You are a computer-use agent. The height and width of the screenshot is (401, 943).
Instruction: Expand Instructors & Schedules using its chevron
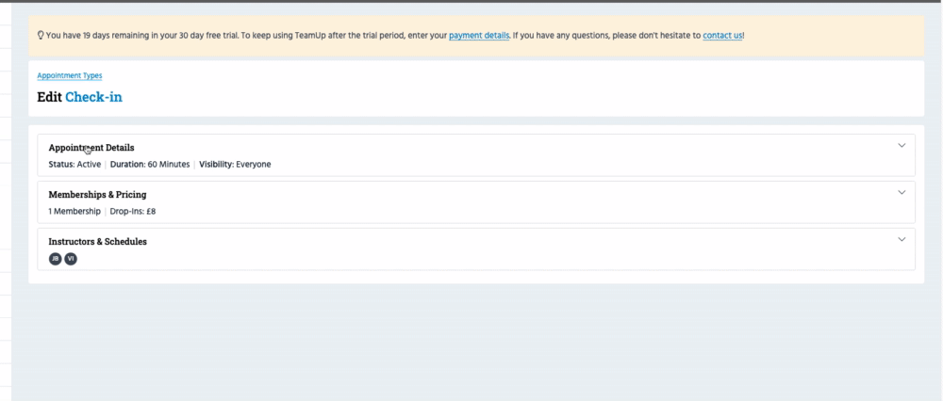pyautogui.click(x=902, y=239)
